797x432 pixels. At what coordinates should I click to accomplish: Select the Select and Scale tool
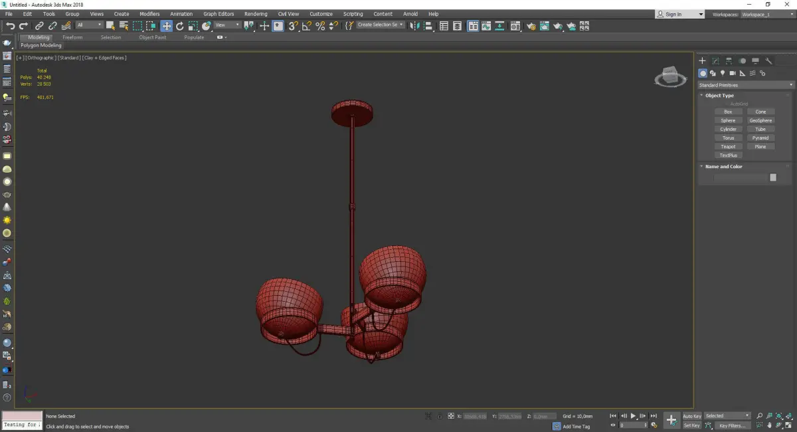193,26
